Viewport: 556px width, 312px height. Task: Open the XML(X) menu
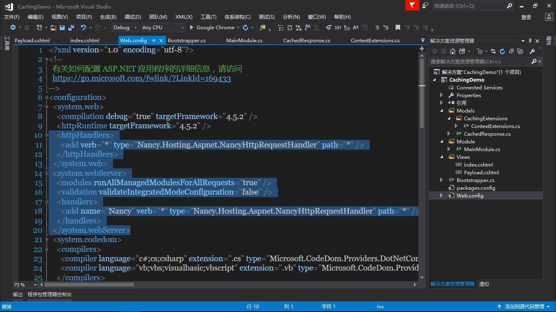[184, 17]
